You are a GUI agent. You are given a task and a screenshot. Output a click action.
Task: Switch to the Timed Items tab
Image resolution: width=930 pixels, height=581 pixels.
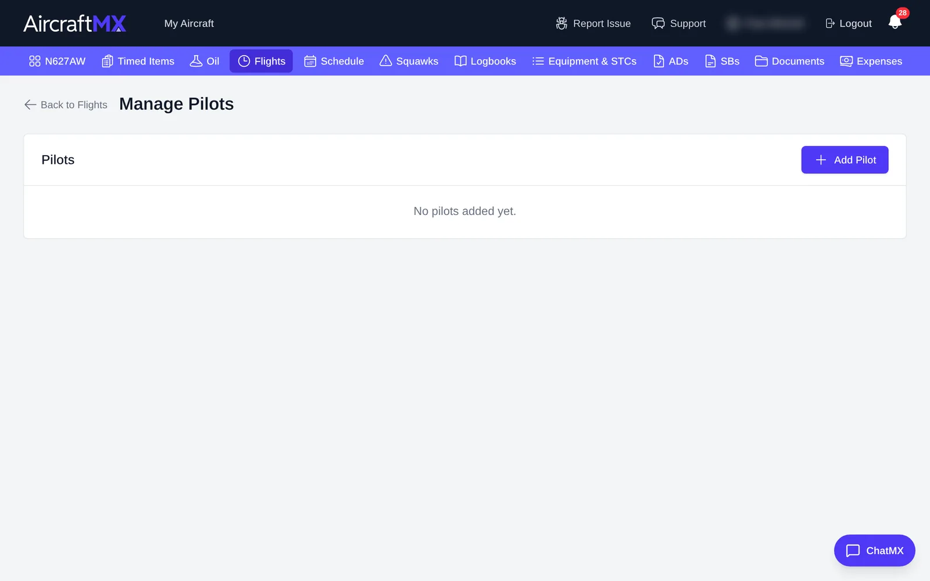pos(138,61)
